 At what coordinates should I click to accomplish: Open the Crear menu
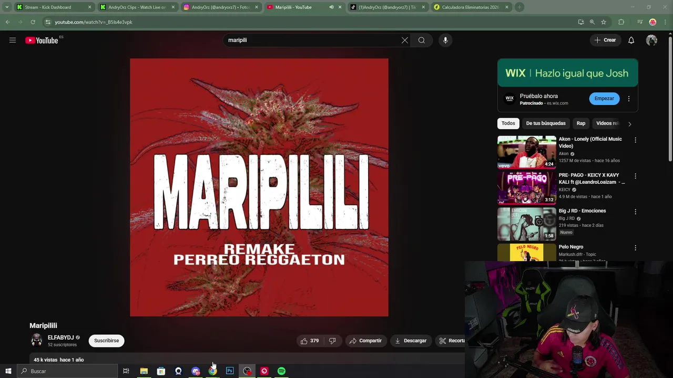[x=605, y=40]
